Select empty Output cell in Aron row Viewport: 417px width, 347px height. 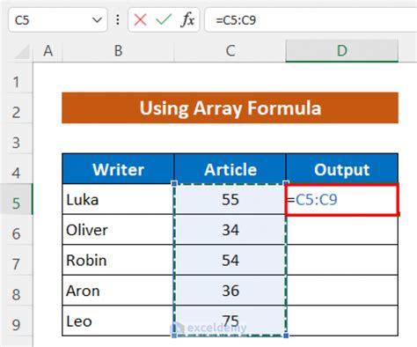342,291
